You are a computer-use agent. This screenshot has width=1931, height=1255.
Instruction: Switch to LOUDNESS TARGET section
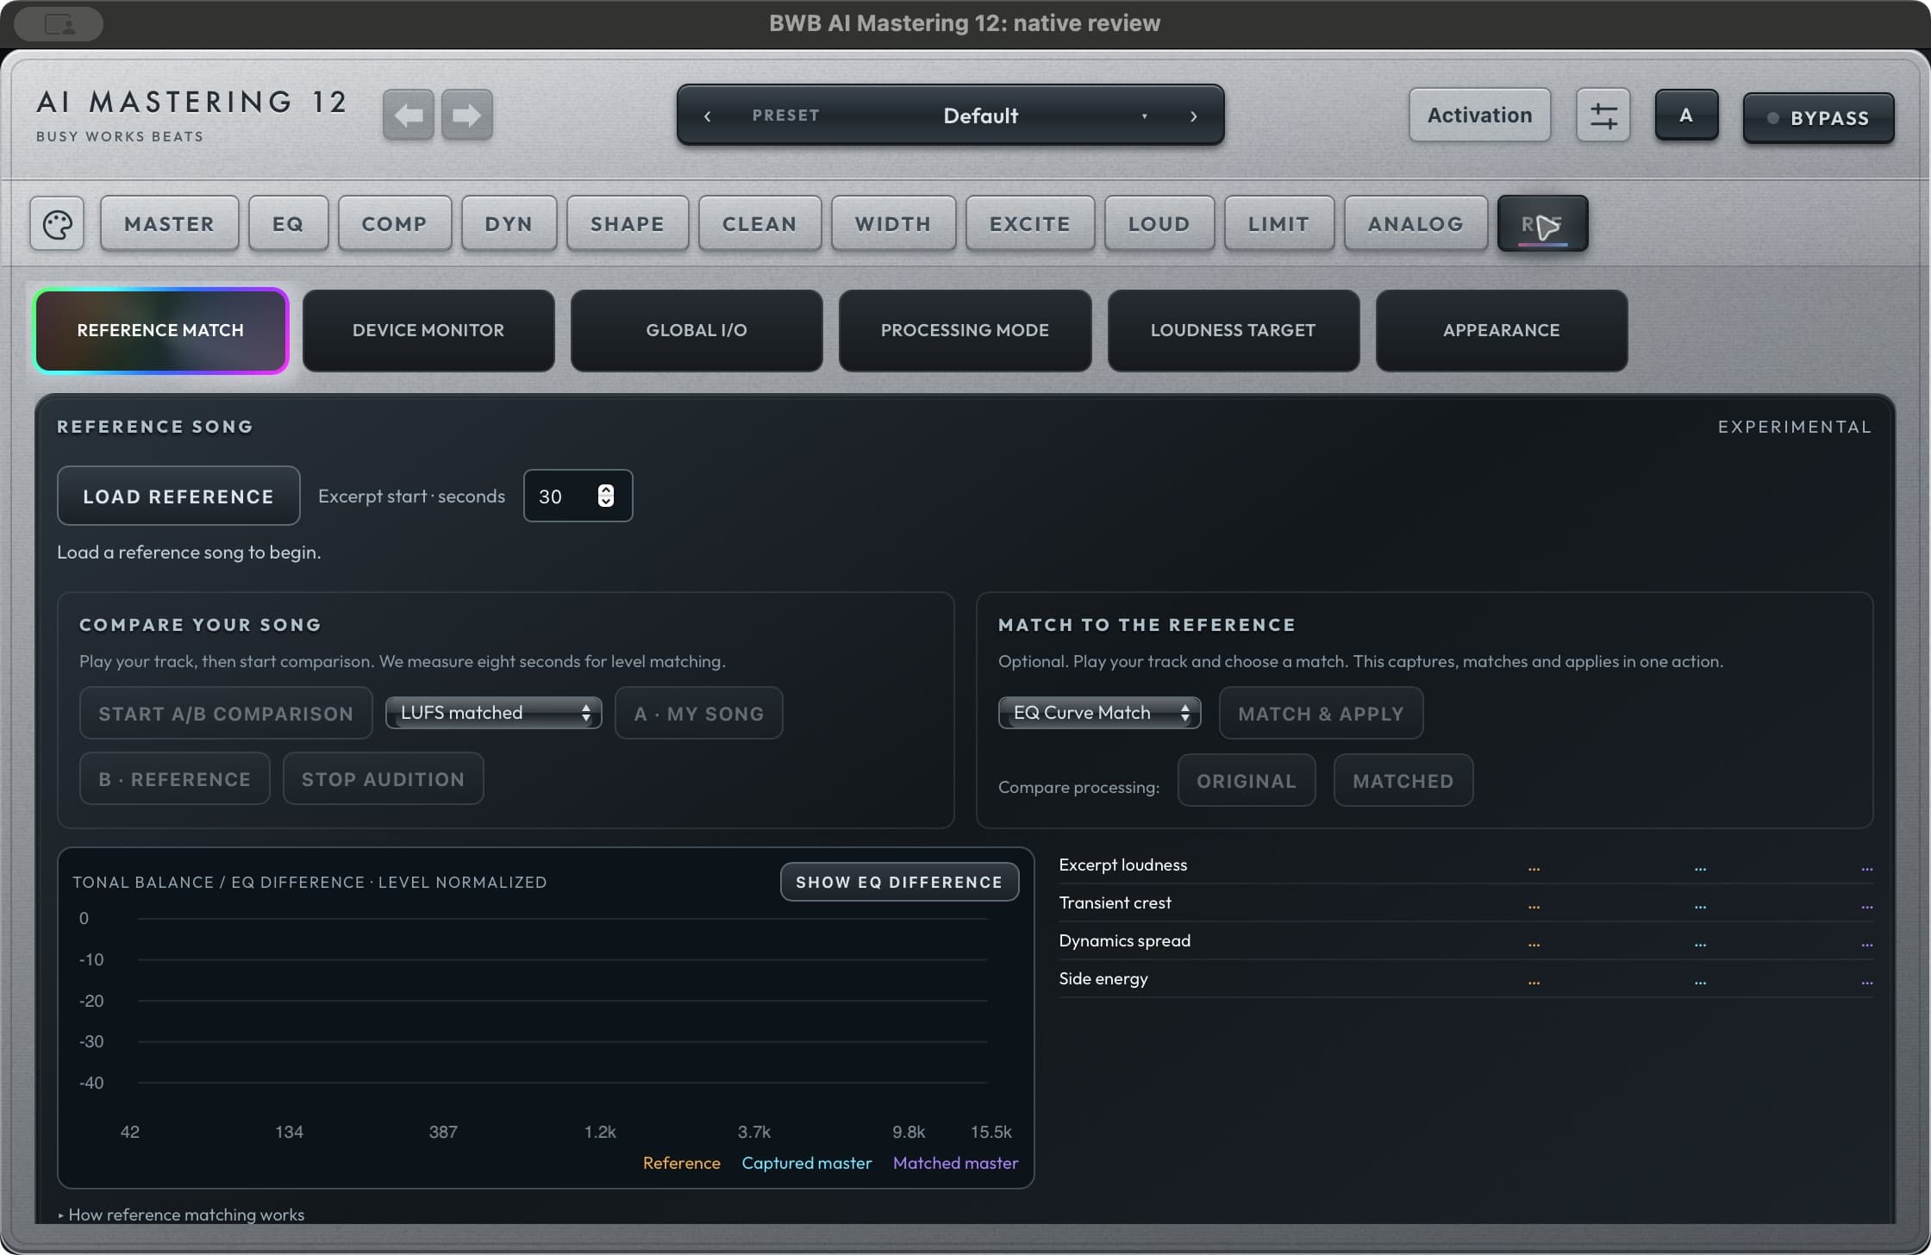[x=1233, y=330]
